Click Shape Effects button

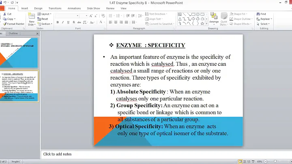click(x=240, y=24)
